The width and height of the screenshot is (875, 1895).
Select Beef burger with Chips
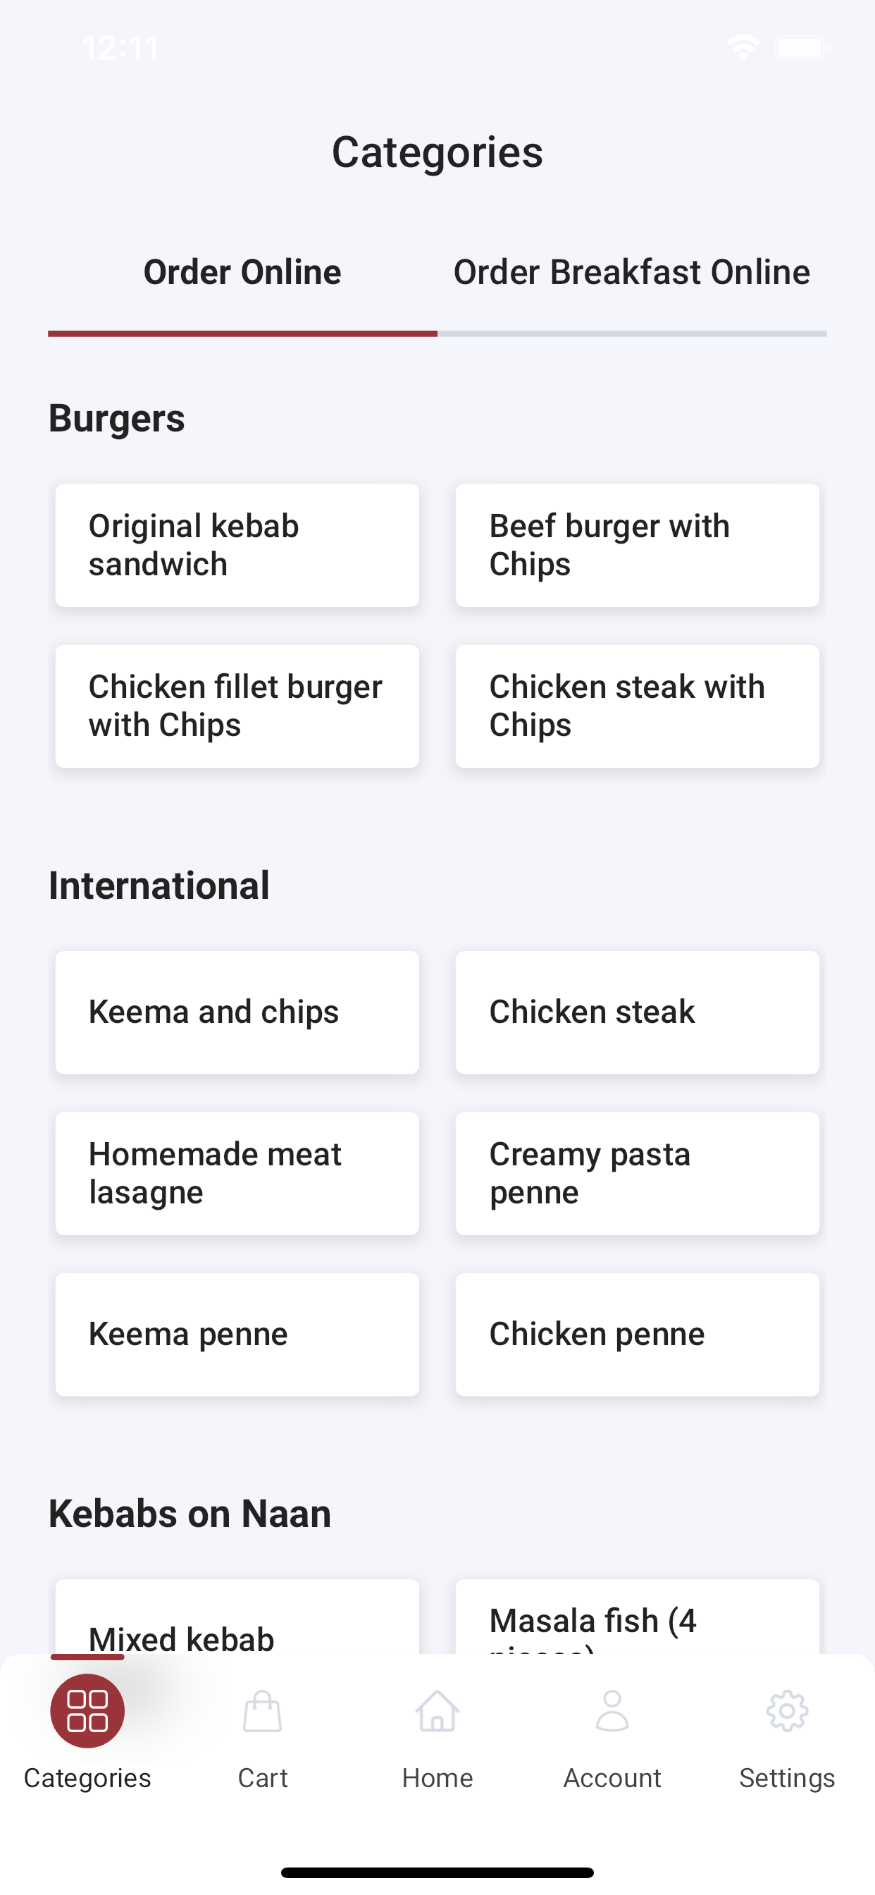638,545
